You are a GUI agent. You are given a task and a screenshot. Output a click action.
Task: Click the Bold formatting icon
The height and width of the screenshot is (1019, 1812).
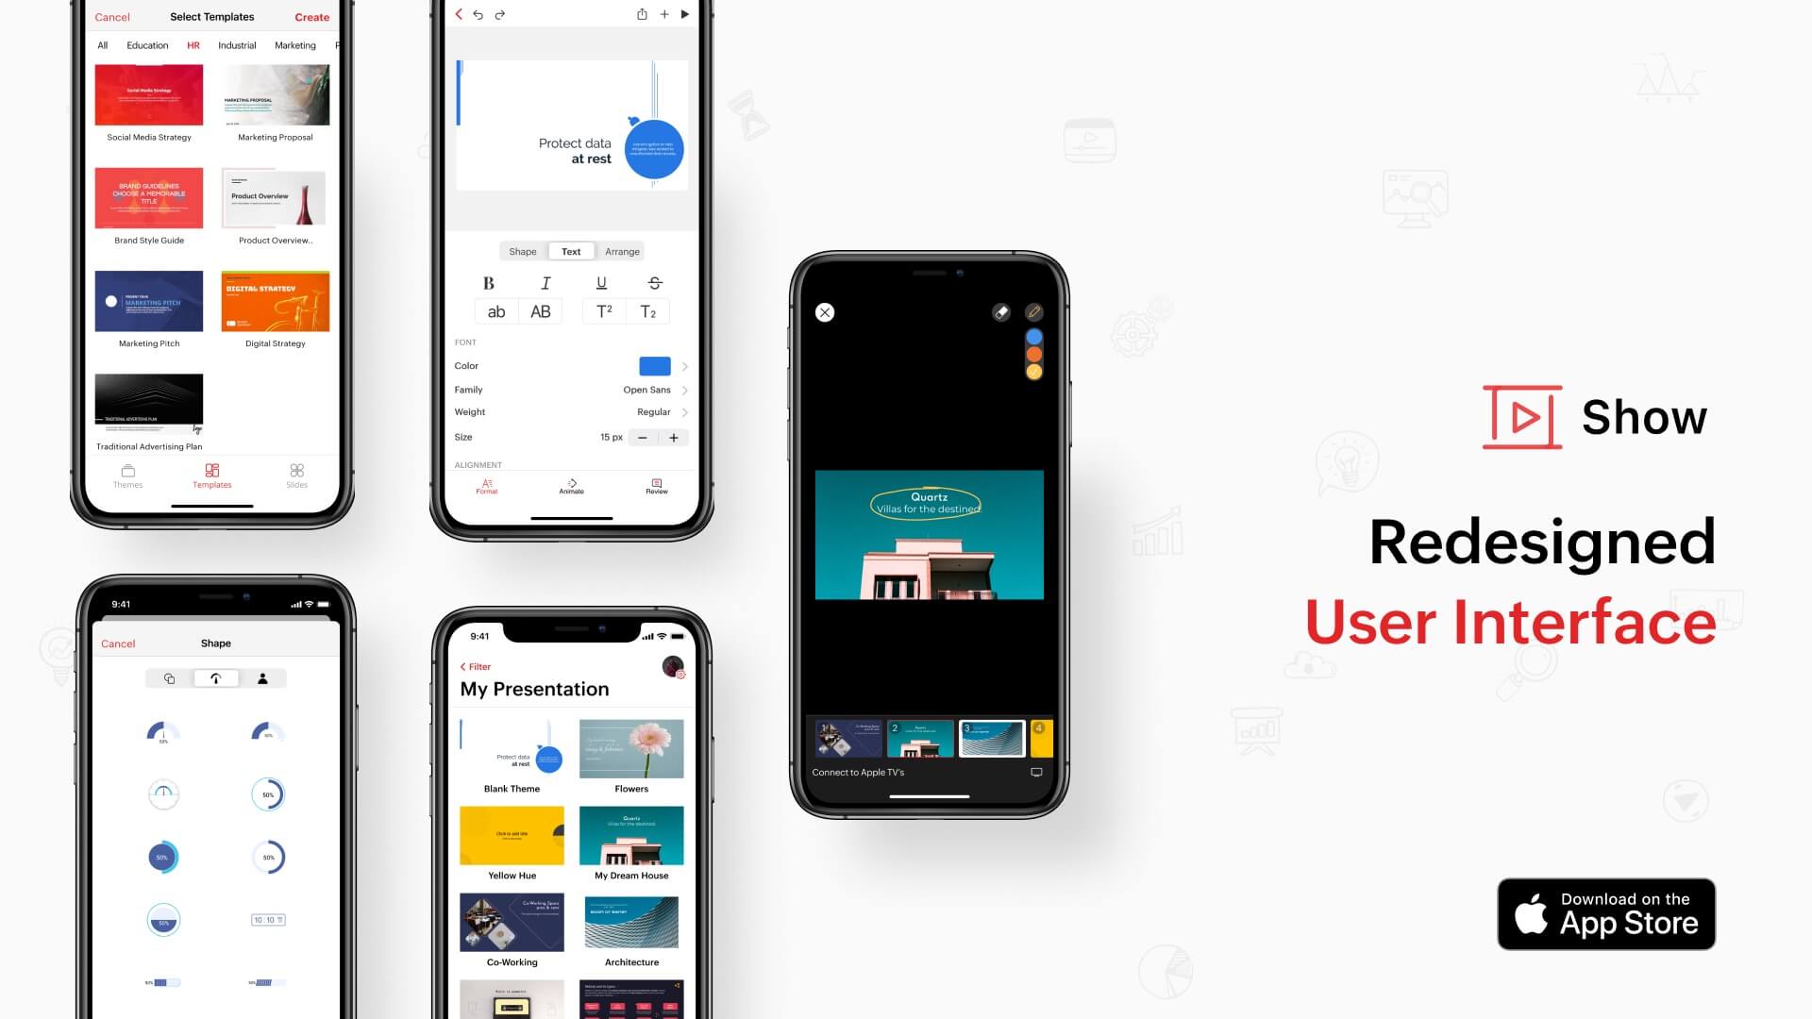pos(489,281)
